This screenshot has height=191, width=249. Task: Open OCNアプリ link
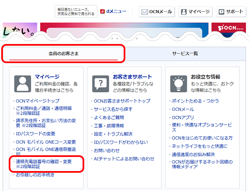[184, 117]
